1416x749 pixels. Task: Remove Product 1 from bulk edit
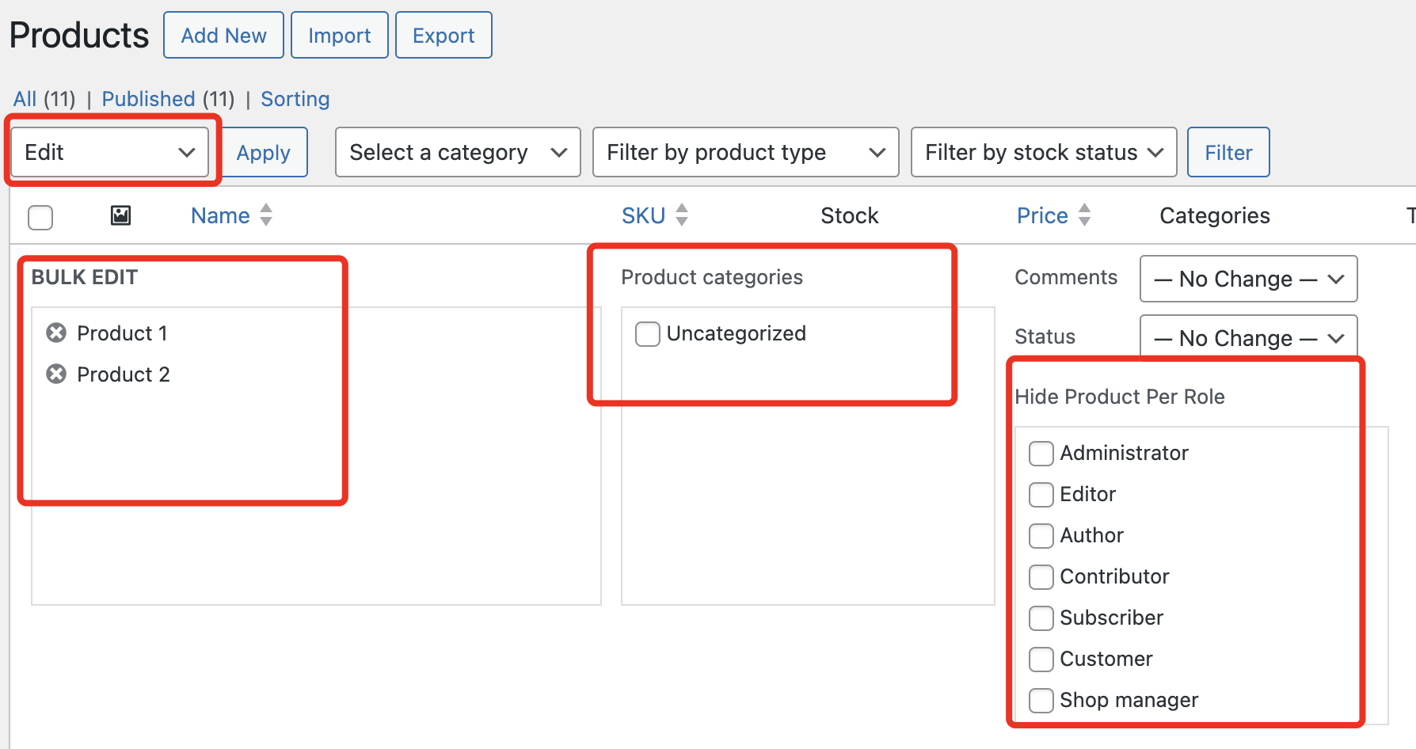[56, 333]
